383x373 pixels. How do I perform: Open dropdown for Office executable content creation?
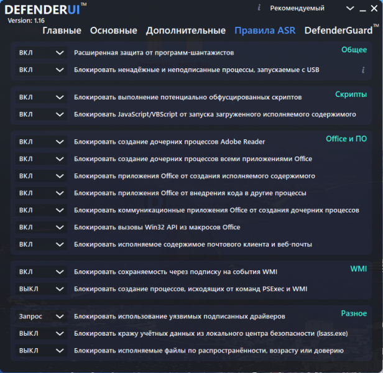(41, 176)
